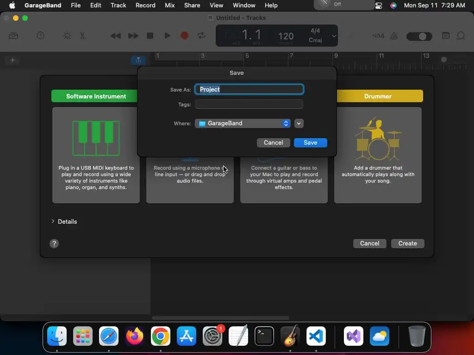Open the Trash in the Dock
Viewport: 474px width, 355px height.
tap(417, 336)
